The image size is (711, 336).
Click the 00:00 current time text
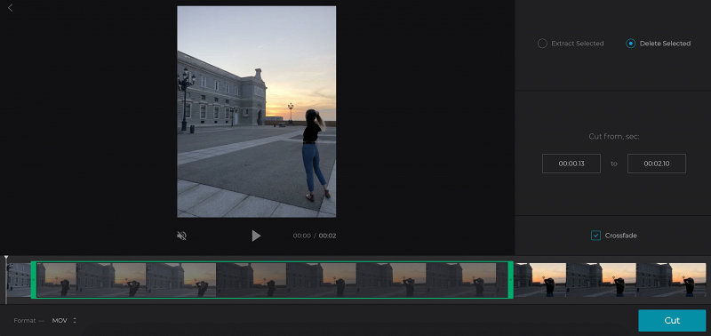[x=302, y=236]
